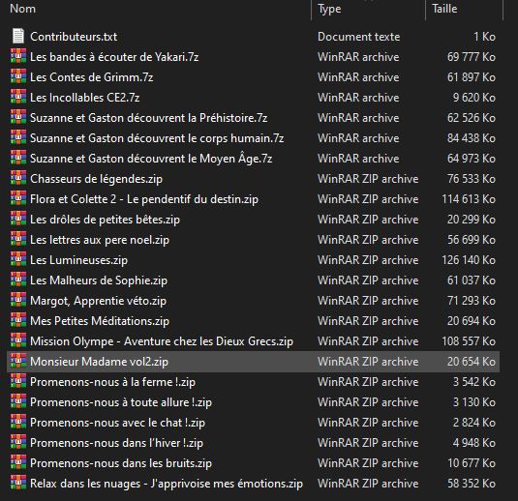The height and width of the screenshot is (501, 518).
Task: Click WinRAR icon of Les bandes à écouter de Yakari.7z
Action: point(18,56)
